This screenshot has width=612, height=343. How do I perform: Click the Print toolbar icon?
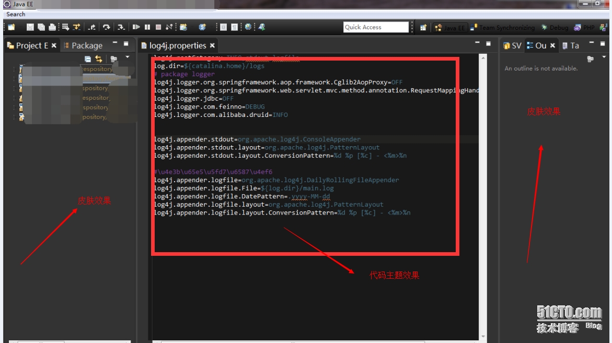(x=52, y=27)
